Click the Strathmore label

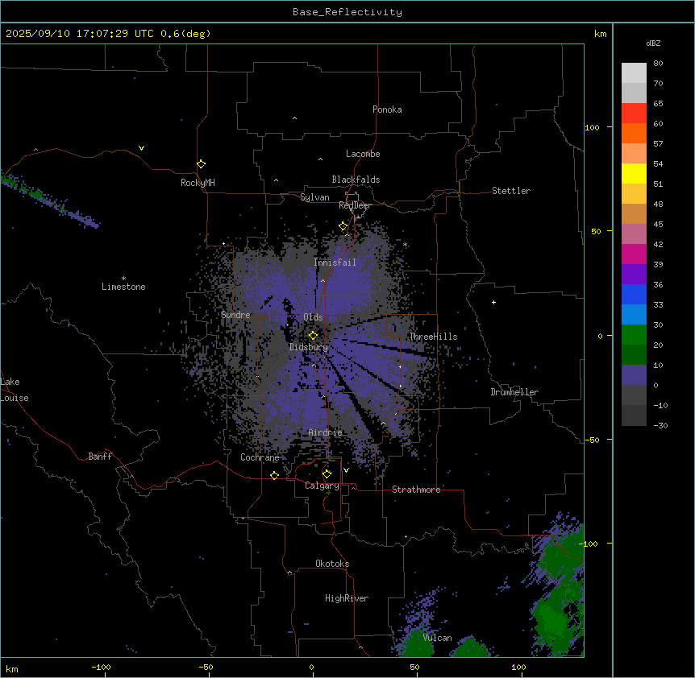coord(416,490)
